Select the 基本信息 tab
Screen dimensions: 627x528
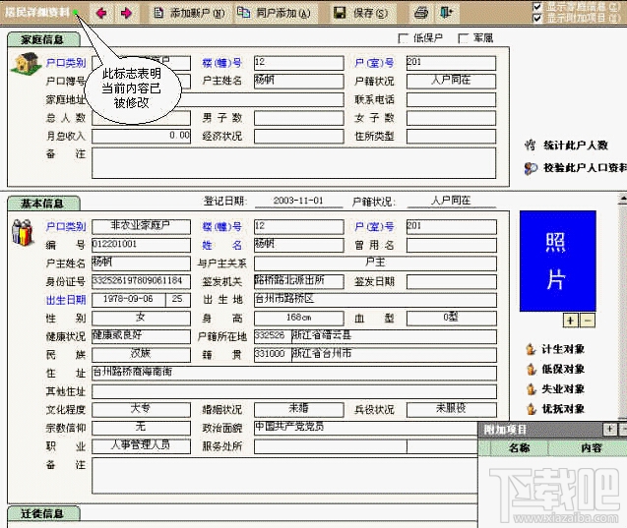coord(43,204)
